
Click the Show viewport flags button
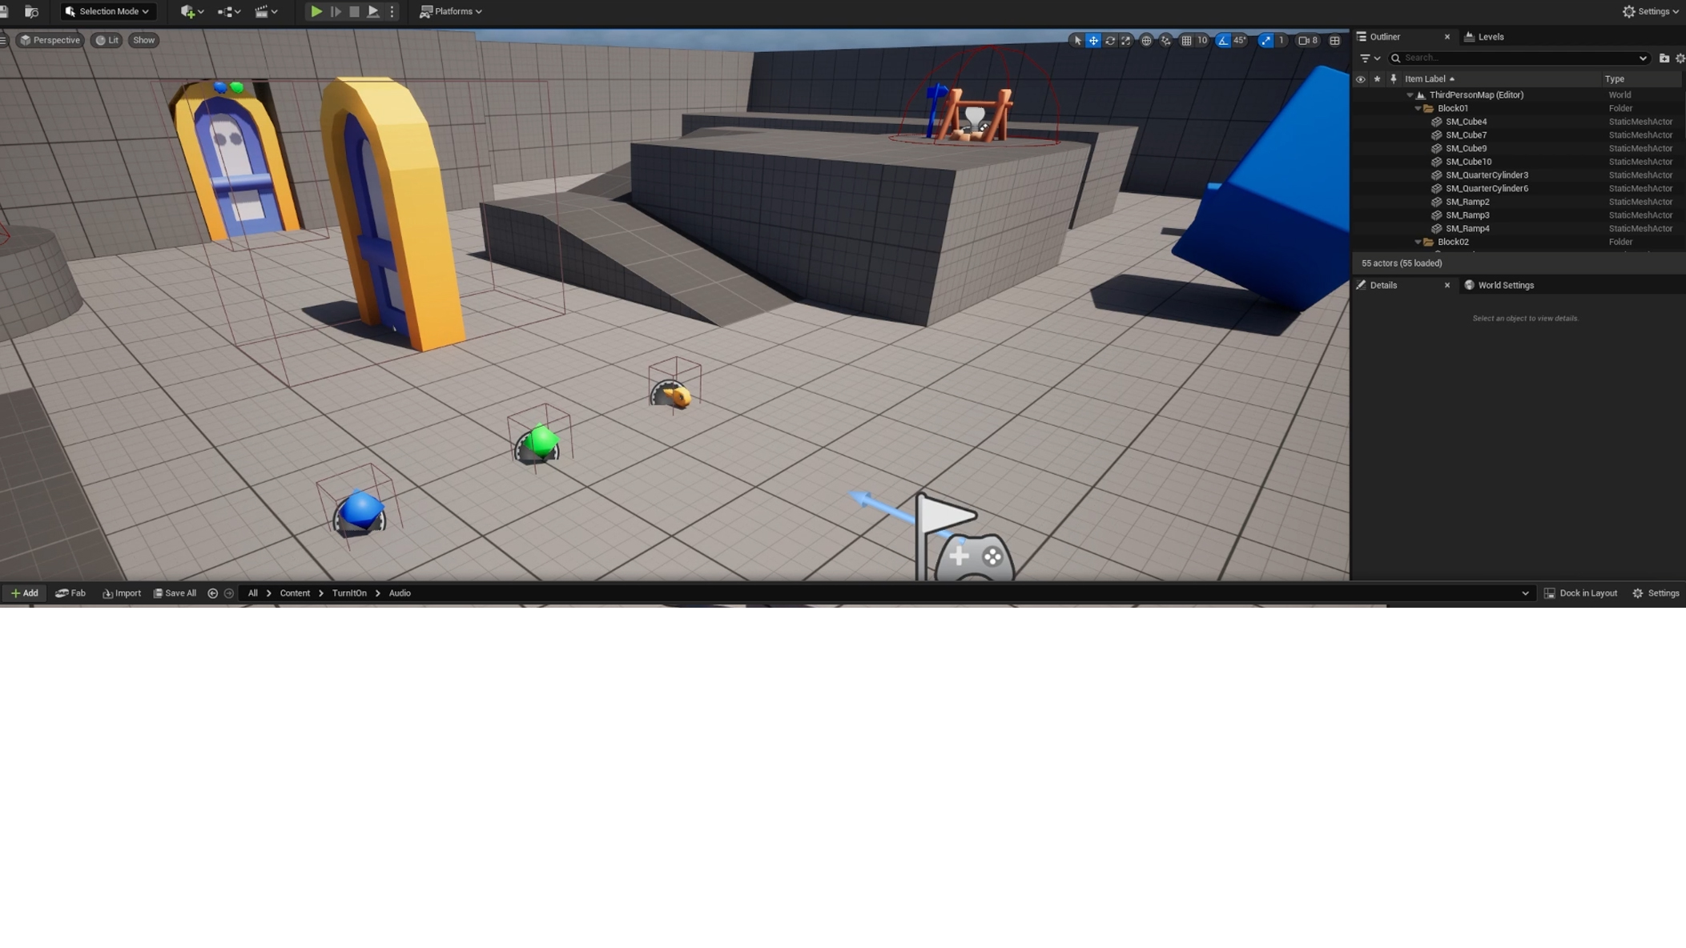144,40
